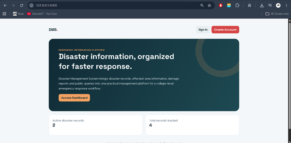Click the browser forward arrow
Image resolution: width=291 pixels, height=143 pixels.
pyautogui.click(x=13, y=5)
